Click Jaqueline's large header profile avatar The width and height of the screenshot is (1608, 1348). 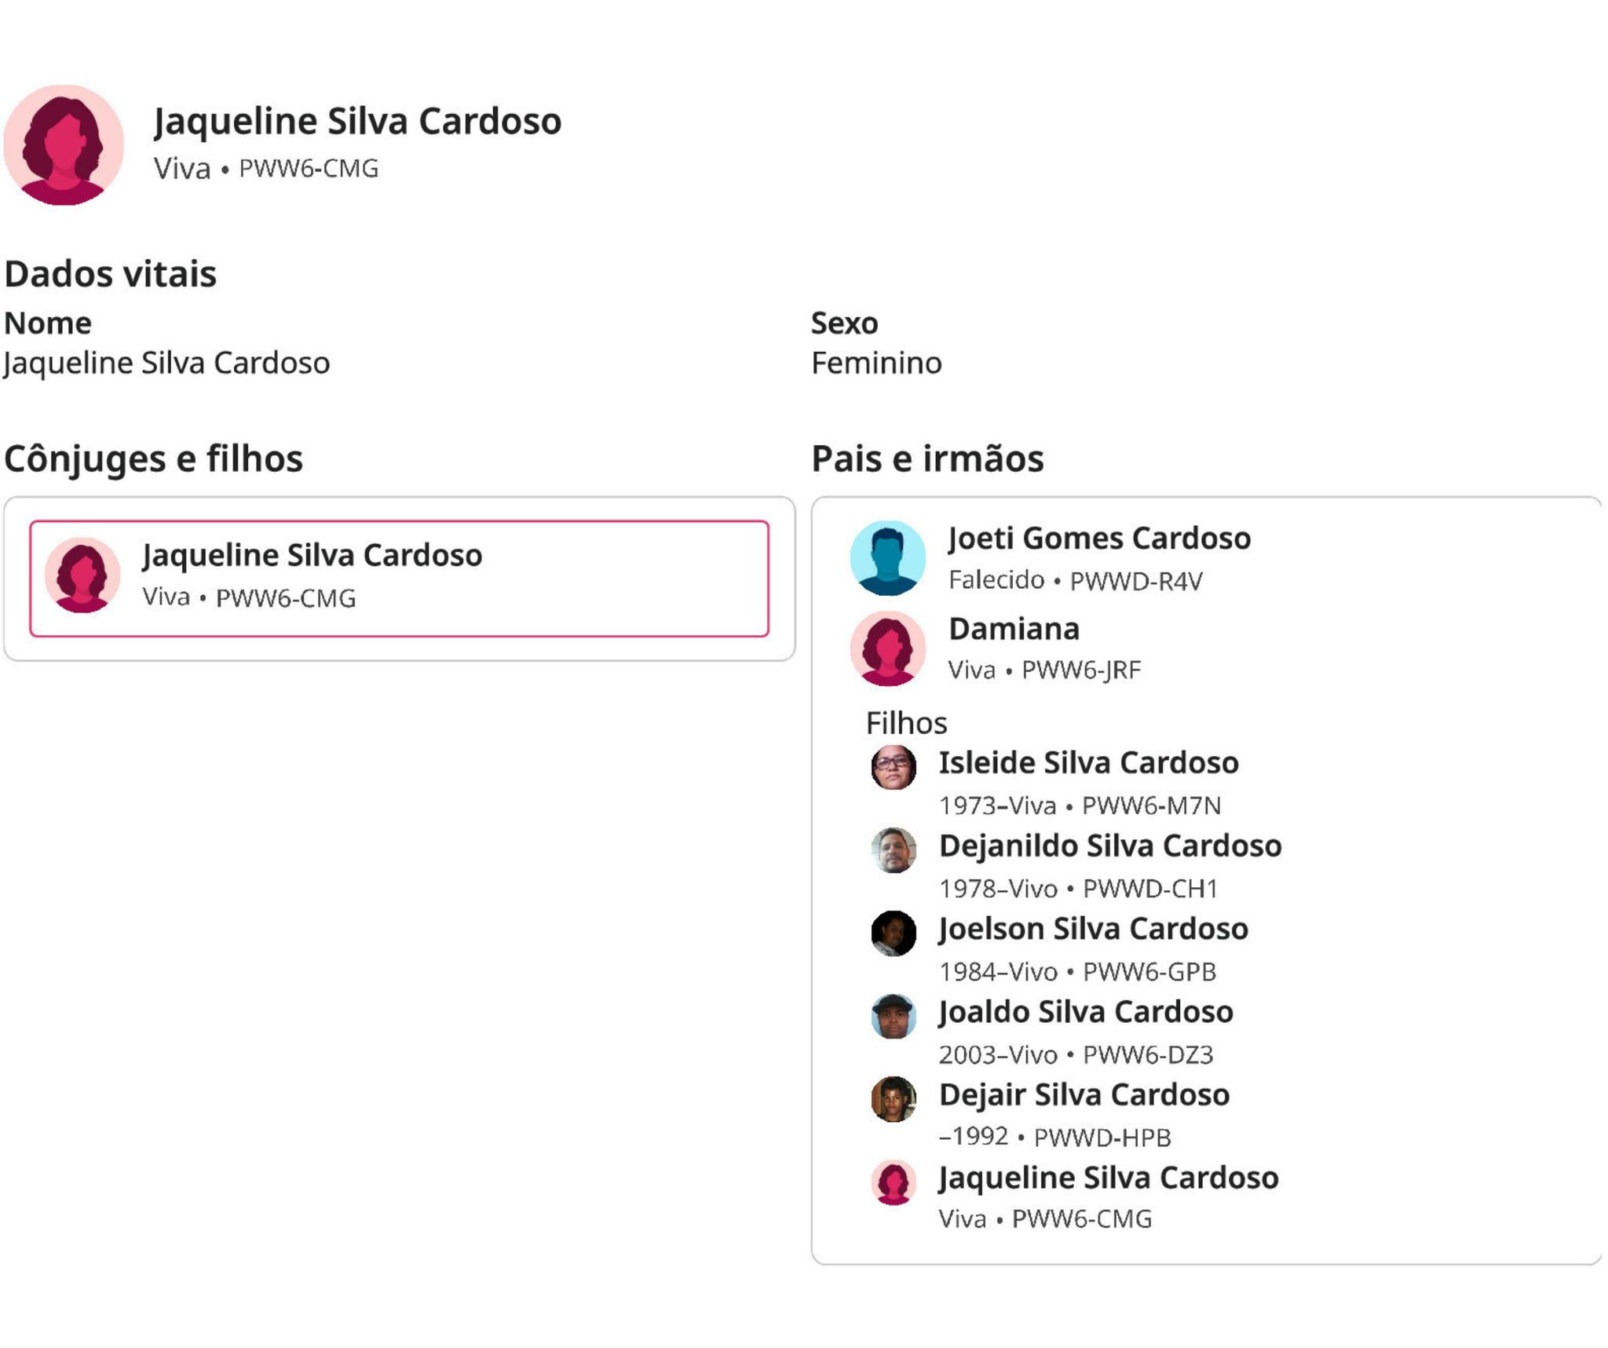coord(64,145)
